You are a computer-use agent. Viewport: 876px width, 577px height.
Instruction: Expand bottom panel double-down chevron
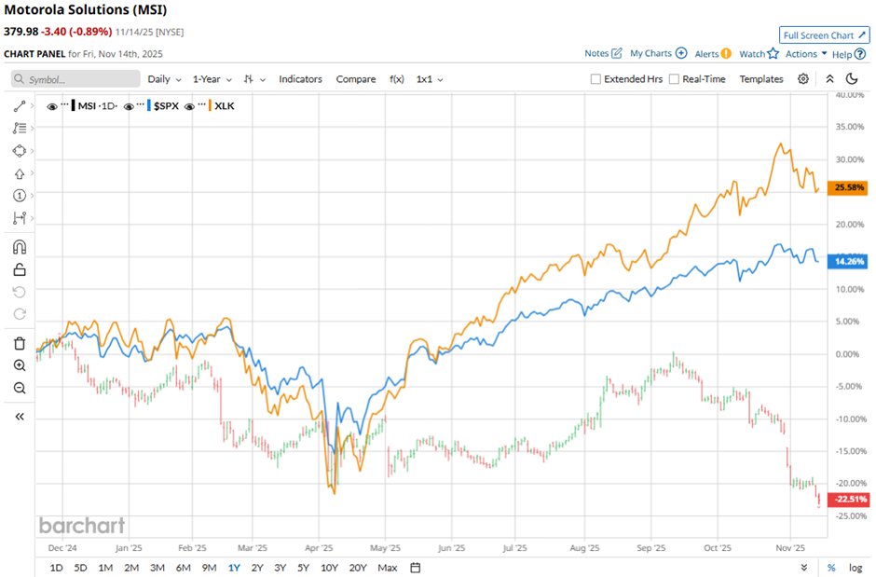(x=804, y=568)
